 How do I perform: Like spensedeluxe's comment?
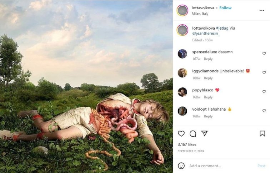click(264, 54)
